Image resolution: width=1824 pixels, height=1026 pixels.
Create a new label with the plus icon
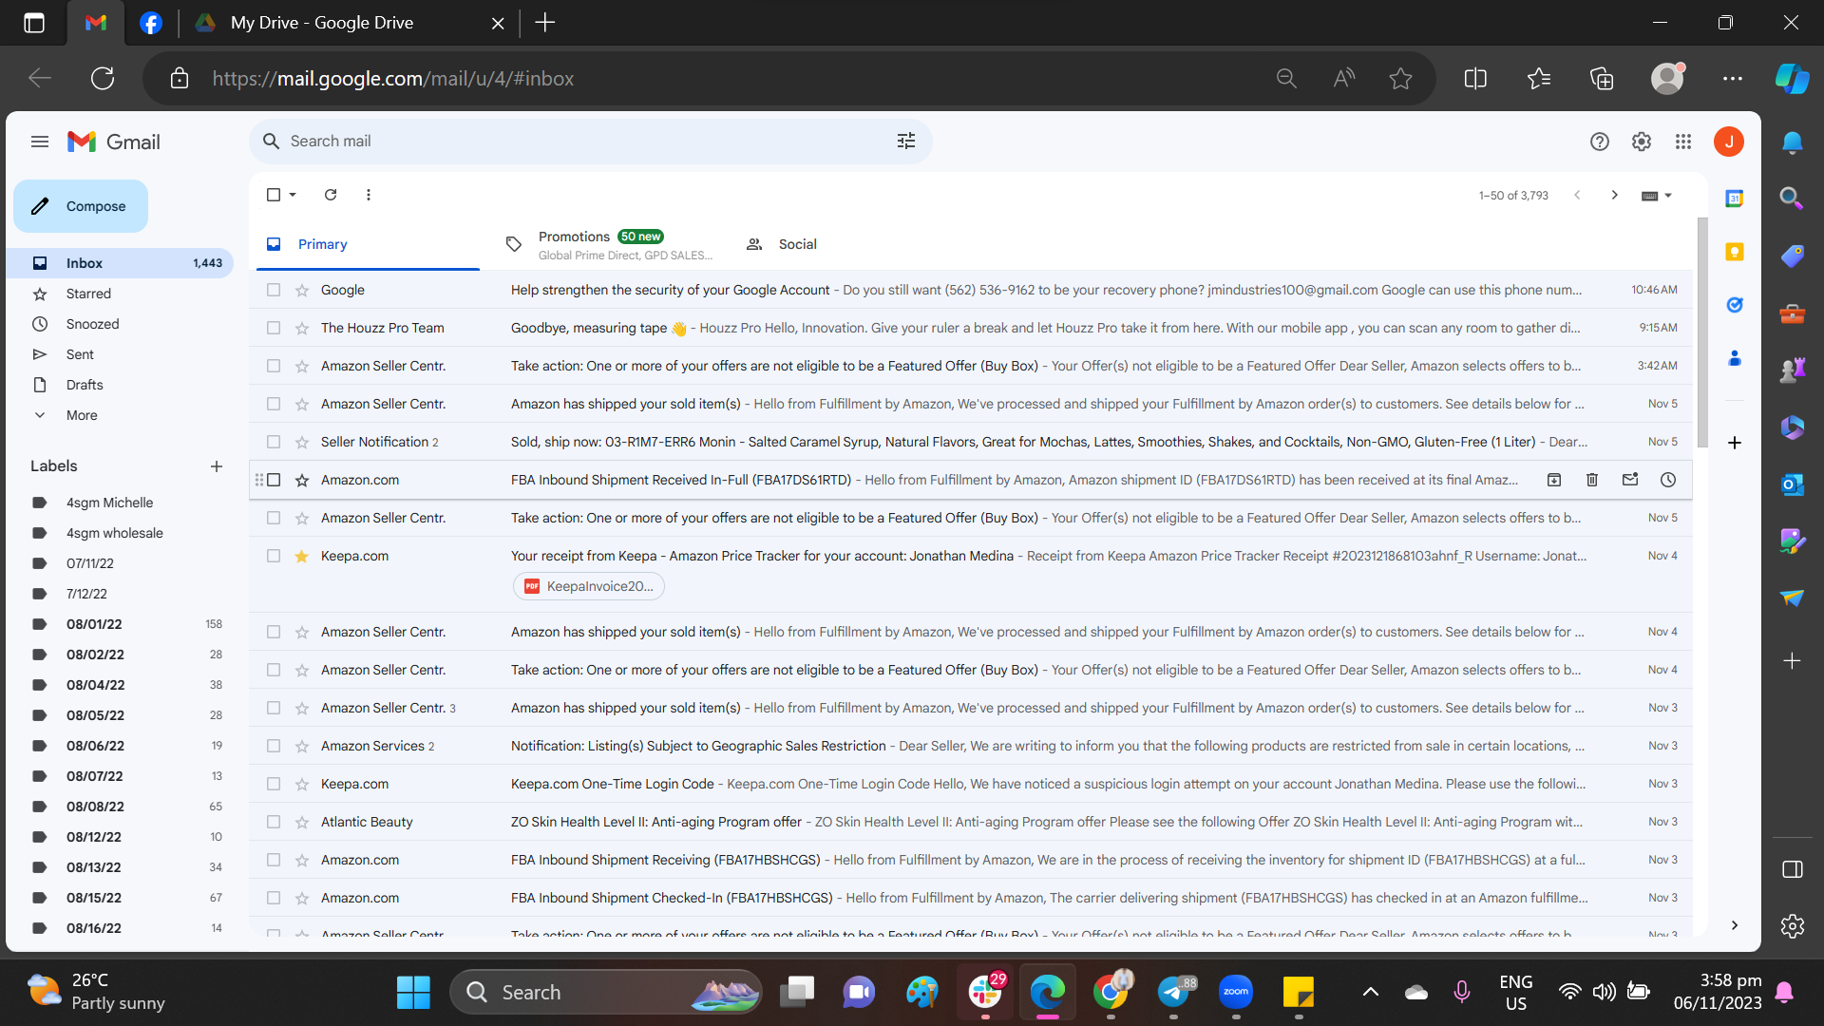pyautogui.click(x=217, y=466)
